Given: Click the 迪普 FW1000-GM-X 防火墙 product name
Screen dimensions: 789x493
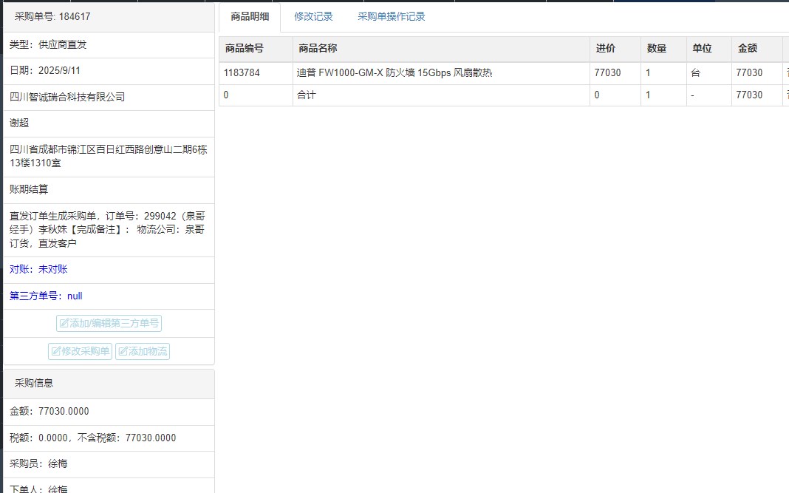Looking at the screenshot, I should (x=394, y=73).
